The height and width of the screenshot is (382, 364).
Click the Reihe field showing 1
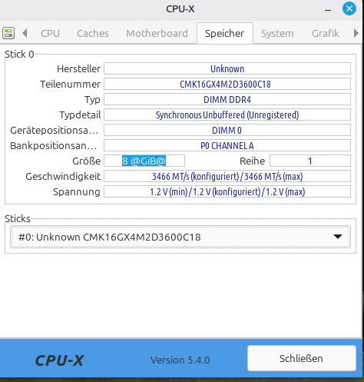click(310, 161)
